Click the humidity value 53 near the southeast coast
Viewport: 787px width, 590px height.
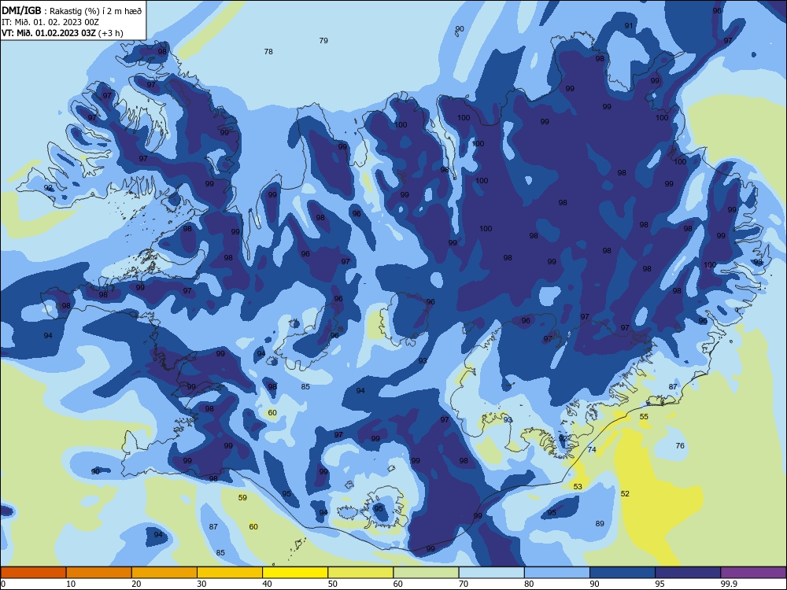click(x=578, y=487)
